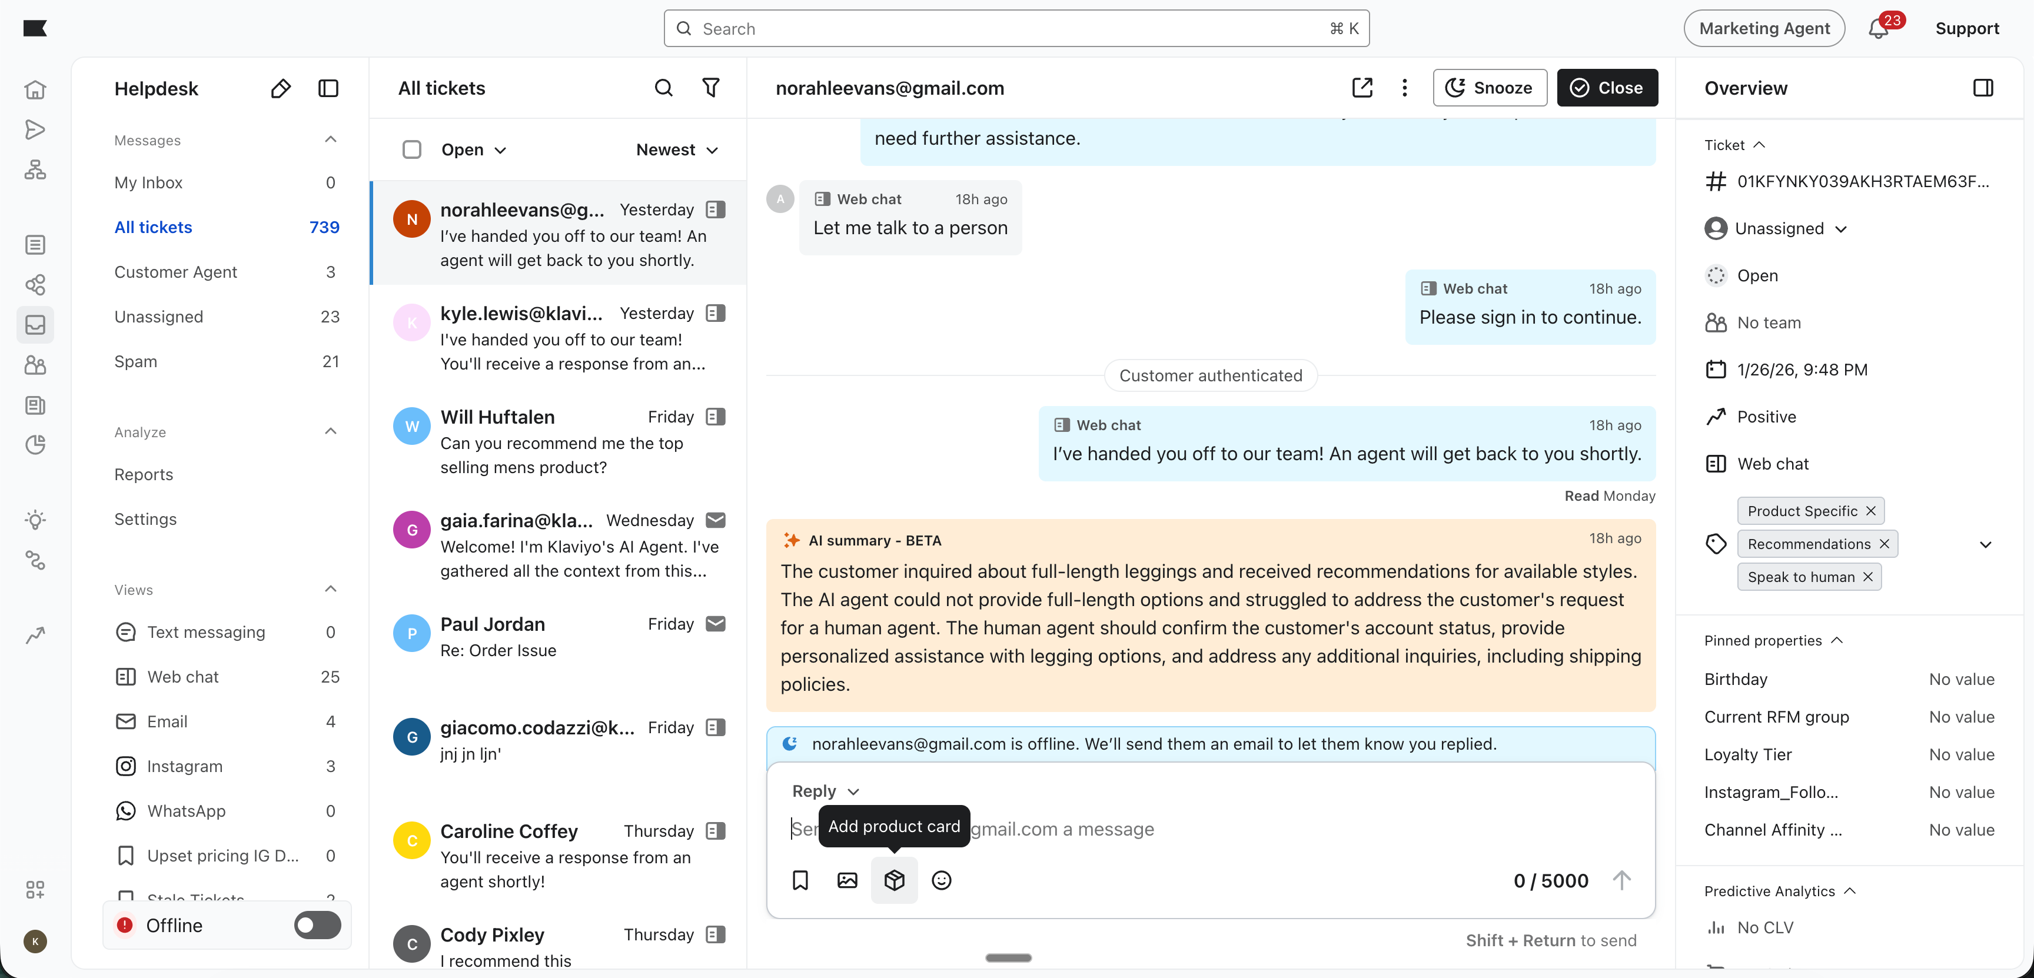
Task: Open the Reply type dropdown
Action: coord(825,791)
